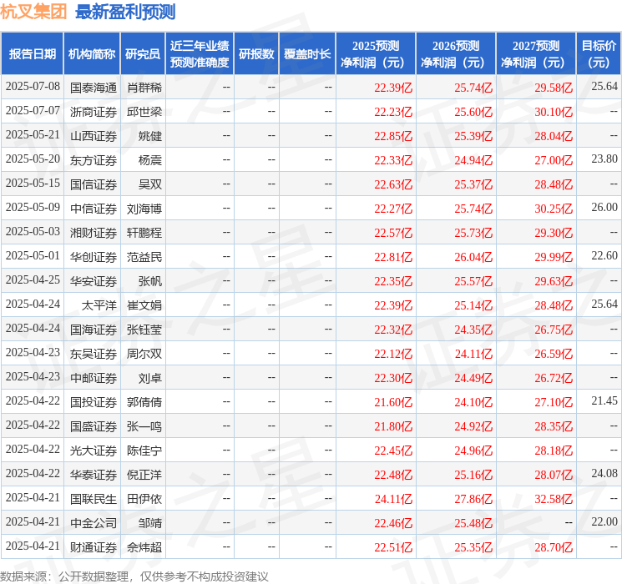Click the date 2025-07-08

pos(33,87)
